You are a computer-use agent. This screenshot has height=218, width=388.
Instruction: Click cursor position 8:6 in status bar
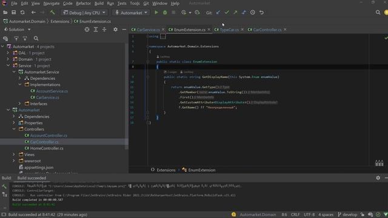(x=284, y=214)
